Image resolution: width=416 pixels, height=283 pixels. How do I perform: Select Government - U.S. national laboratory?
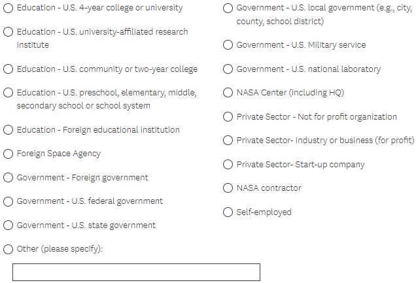228,69
